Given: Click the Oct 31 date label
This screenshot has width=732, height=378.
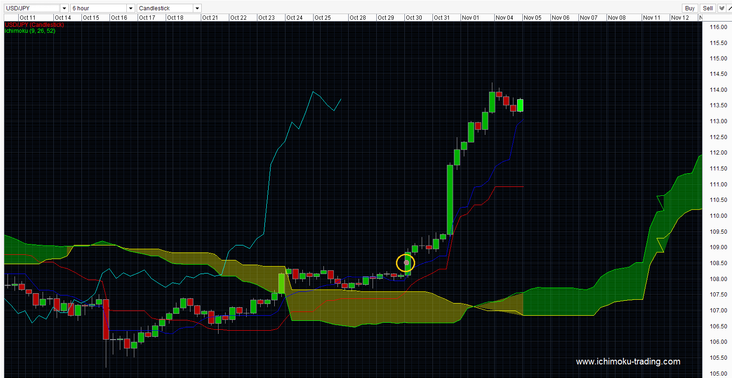Looking at the screenshot, I should pos(442,18).
